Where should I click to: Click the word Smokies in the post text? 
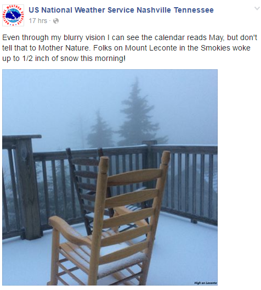[x=215, y=48]
